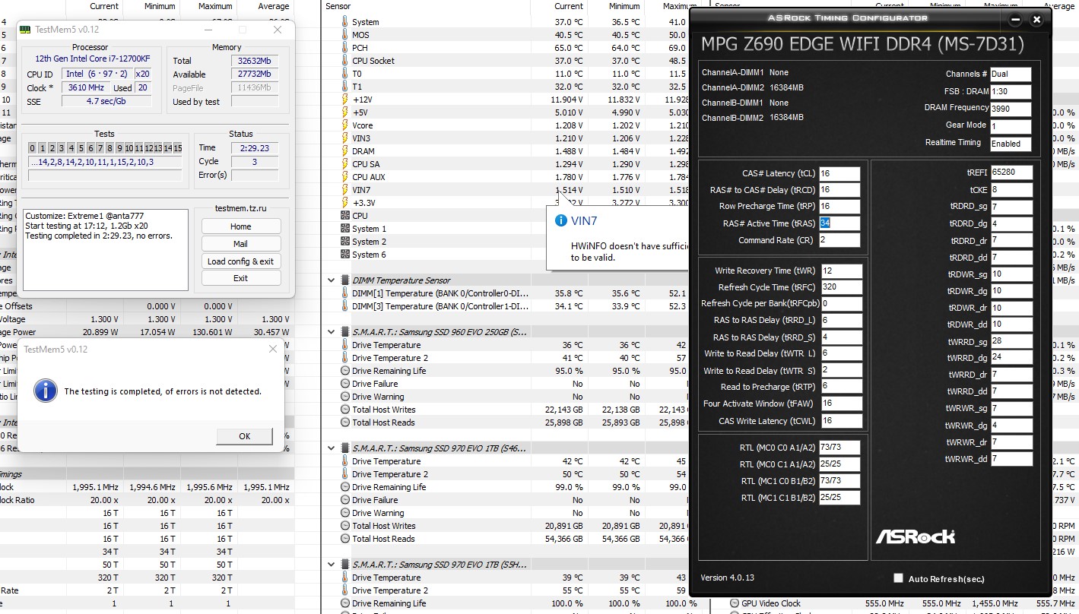Screen dimensions: 1079x614
Task: Click Drive Failure icon under Samsung 960 EVO
Action: coord(344,384)
